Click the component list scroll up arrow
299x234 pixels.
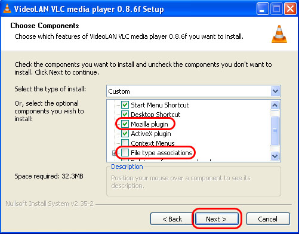pos(275,105)
